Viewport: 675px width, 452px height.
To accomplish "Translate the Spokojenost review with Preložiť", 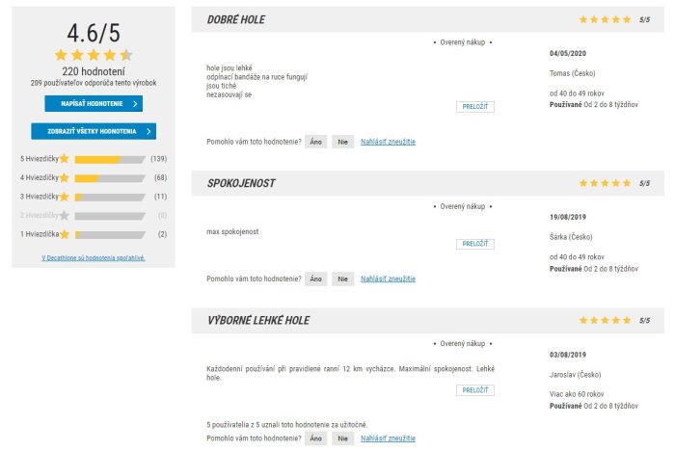I will point(474,244).
